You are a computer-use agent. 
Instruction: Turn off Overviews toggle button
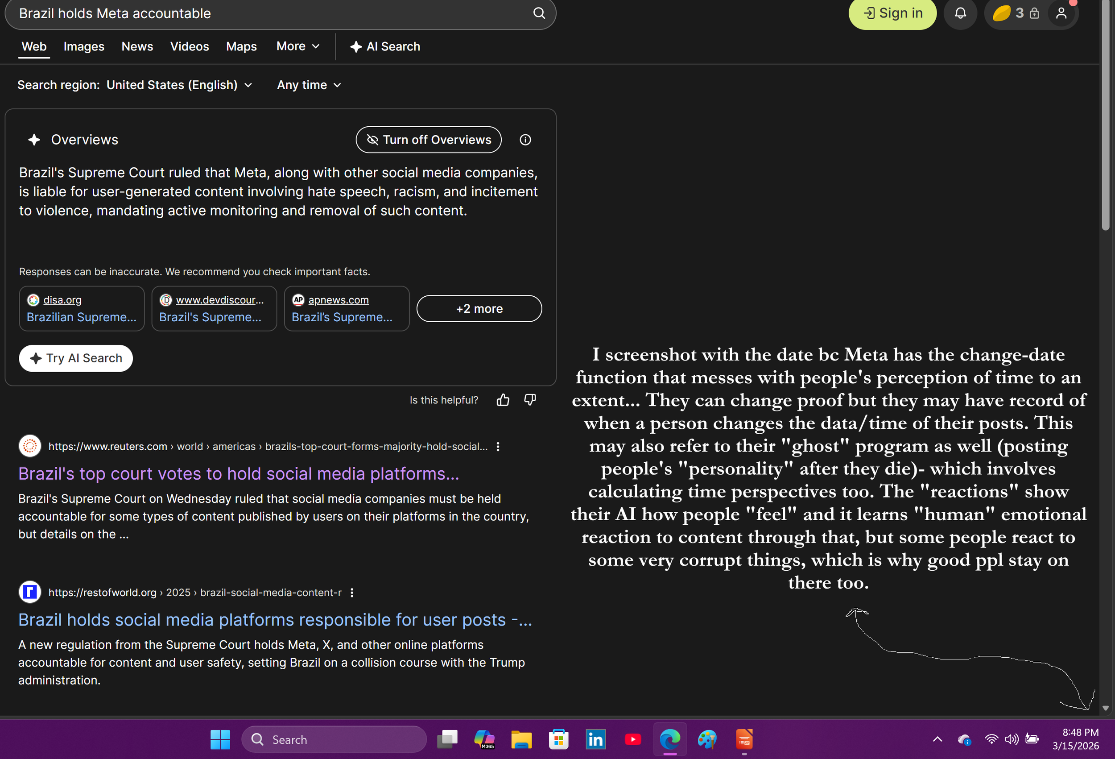click(429, 140)
